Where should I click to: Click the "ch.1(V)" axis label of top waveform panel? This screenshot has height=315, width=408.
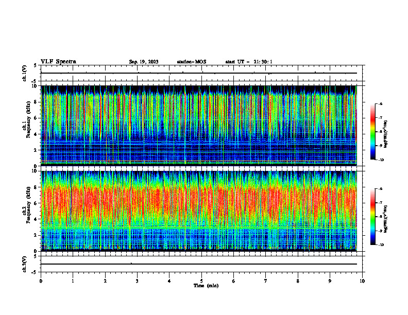point(25,73)
